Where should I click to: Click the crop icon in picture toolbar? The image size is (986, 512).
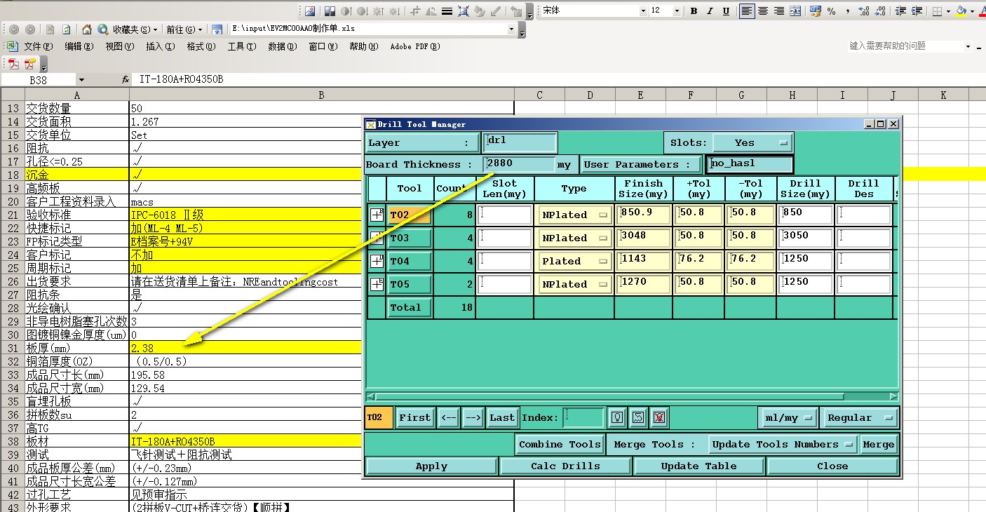(x=416, y=11)
